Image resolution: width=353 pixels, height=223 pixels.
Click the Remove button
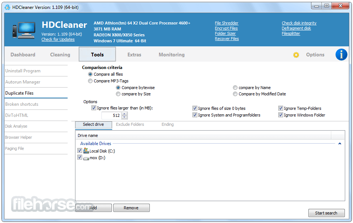pyautogui.click(x=131, y=208)
